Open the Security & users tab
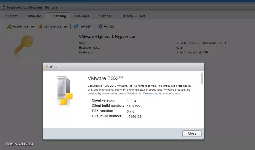This screenshot has width=255, height=150. (x=134, y=16)
